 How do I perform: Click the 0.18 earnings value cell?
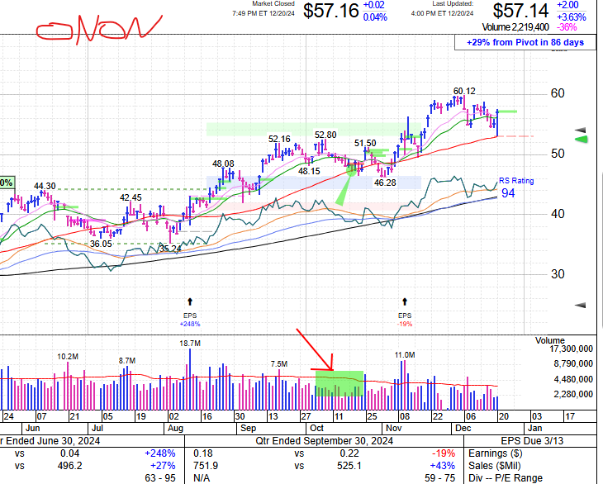tap(203, 453)
